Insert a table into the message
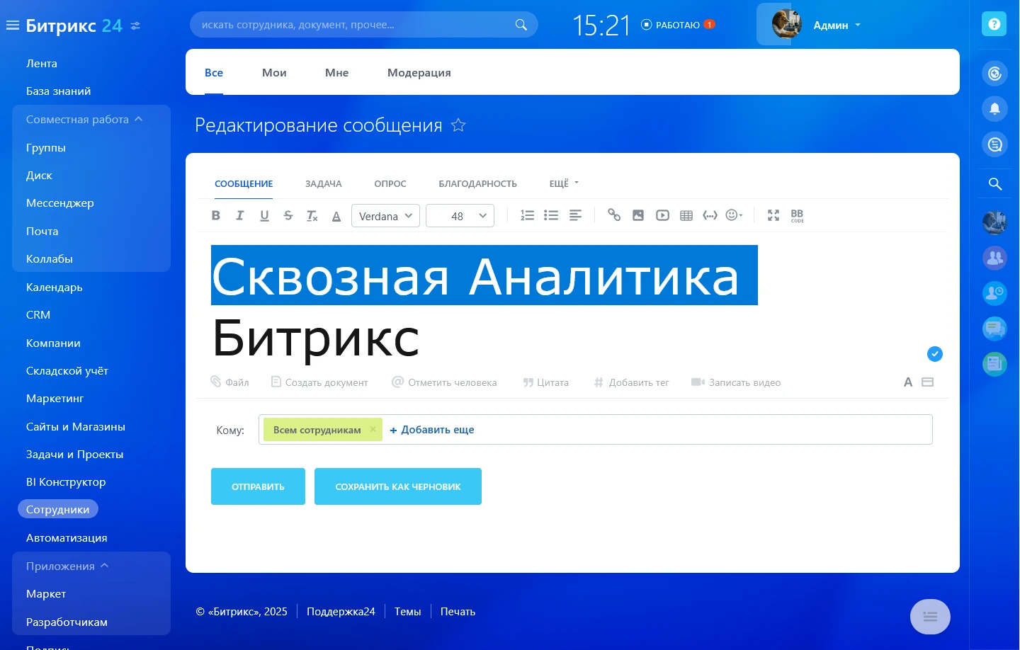Image resolution: width=1020 pixels, height=650 pixels. point(686,215)
